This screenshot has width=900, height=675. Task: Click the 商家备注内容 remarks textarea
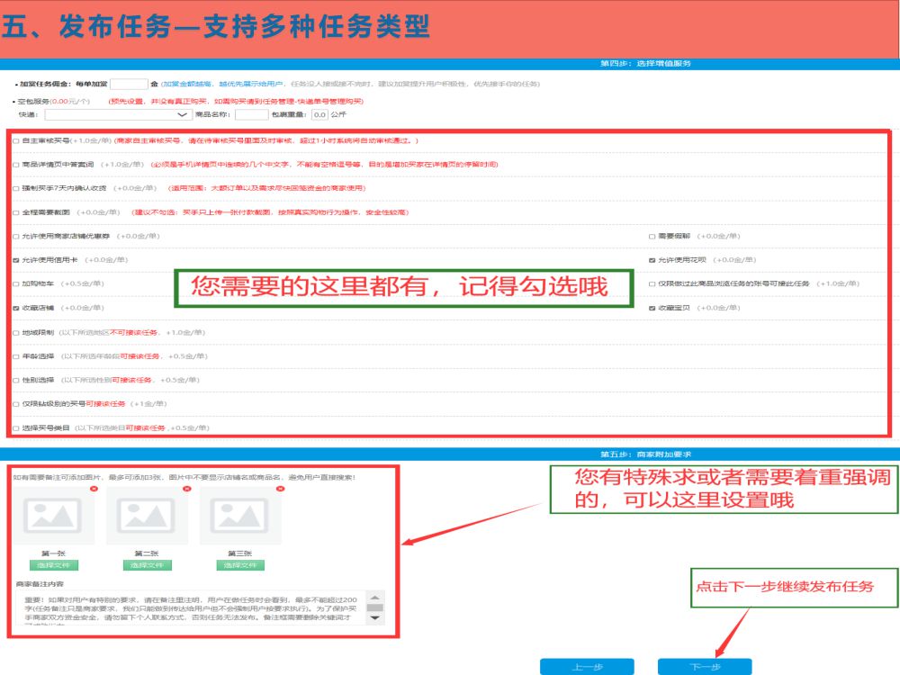pos(193,607)
